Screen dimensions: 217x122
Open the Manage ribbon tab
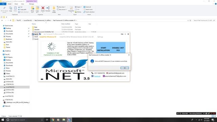point(32,4)
